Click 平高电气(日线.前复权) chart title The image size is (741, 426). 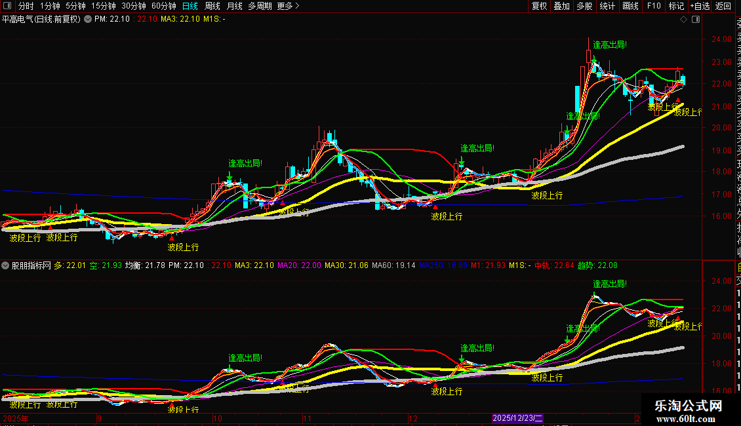[x=41, y=20]
